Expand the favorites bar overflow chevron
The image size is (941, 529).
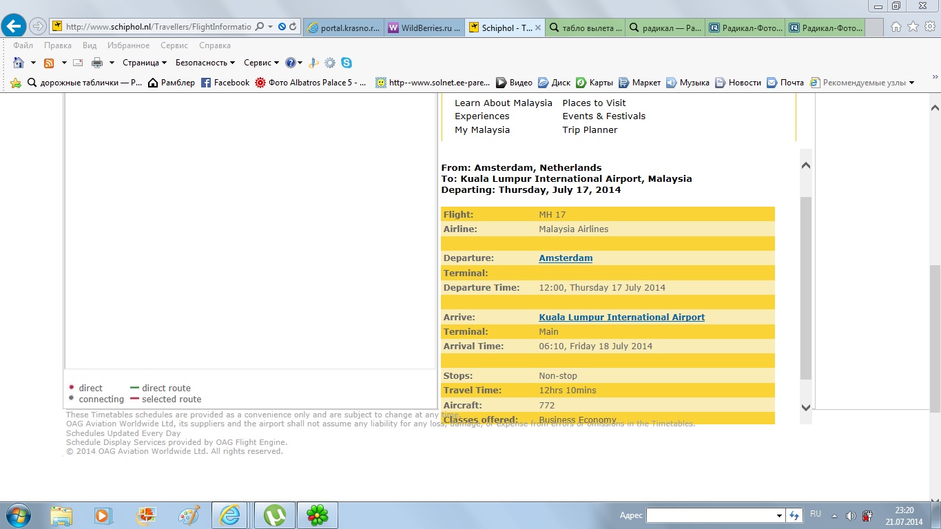coord(935,78)
